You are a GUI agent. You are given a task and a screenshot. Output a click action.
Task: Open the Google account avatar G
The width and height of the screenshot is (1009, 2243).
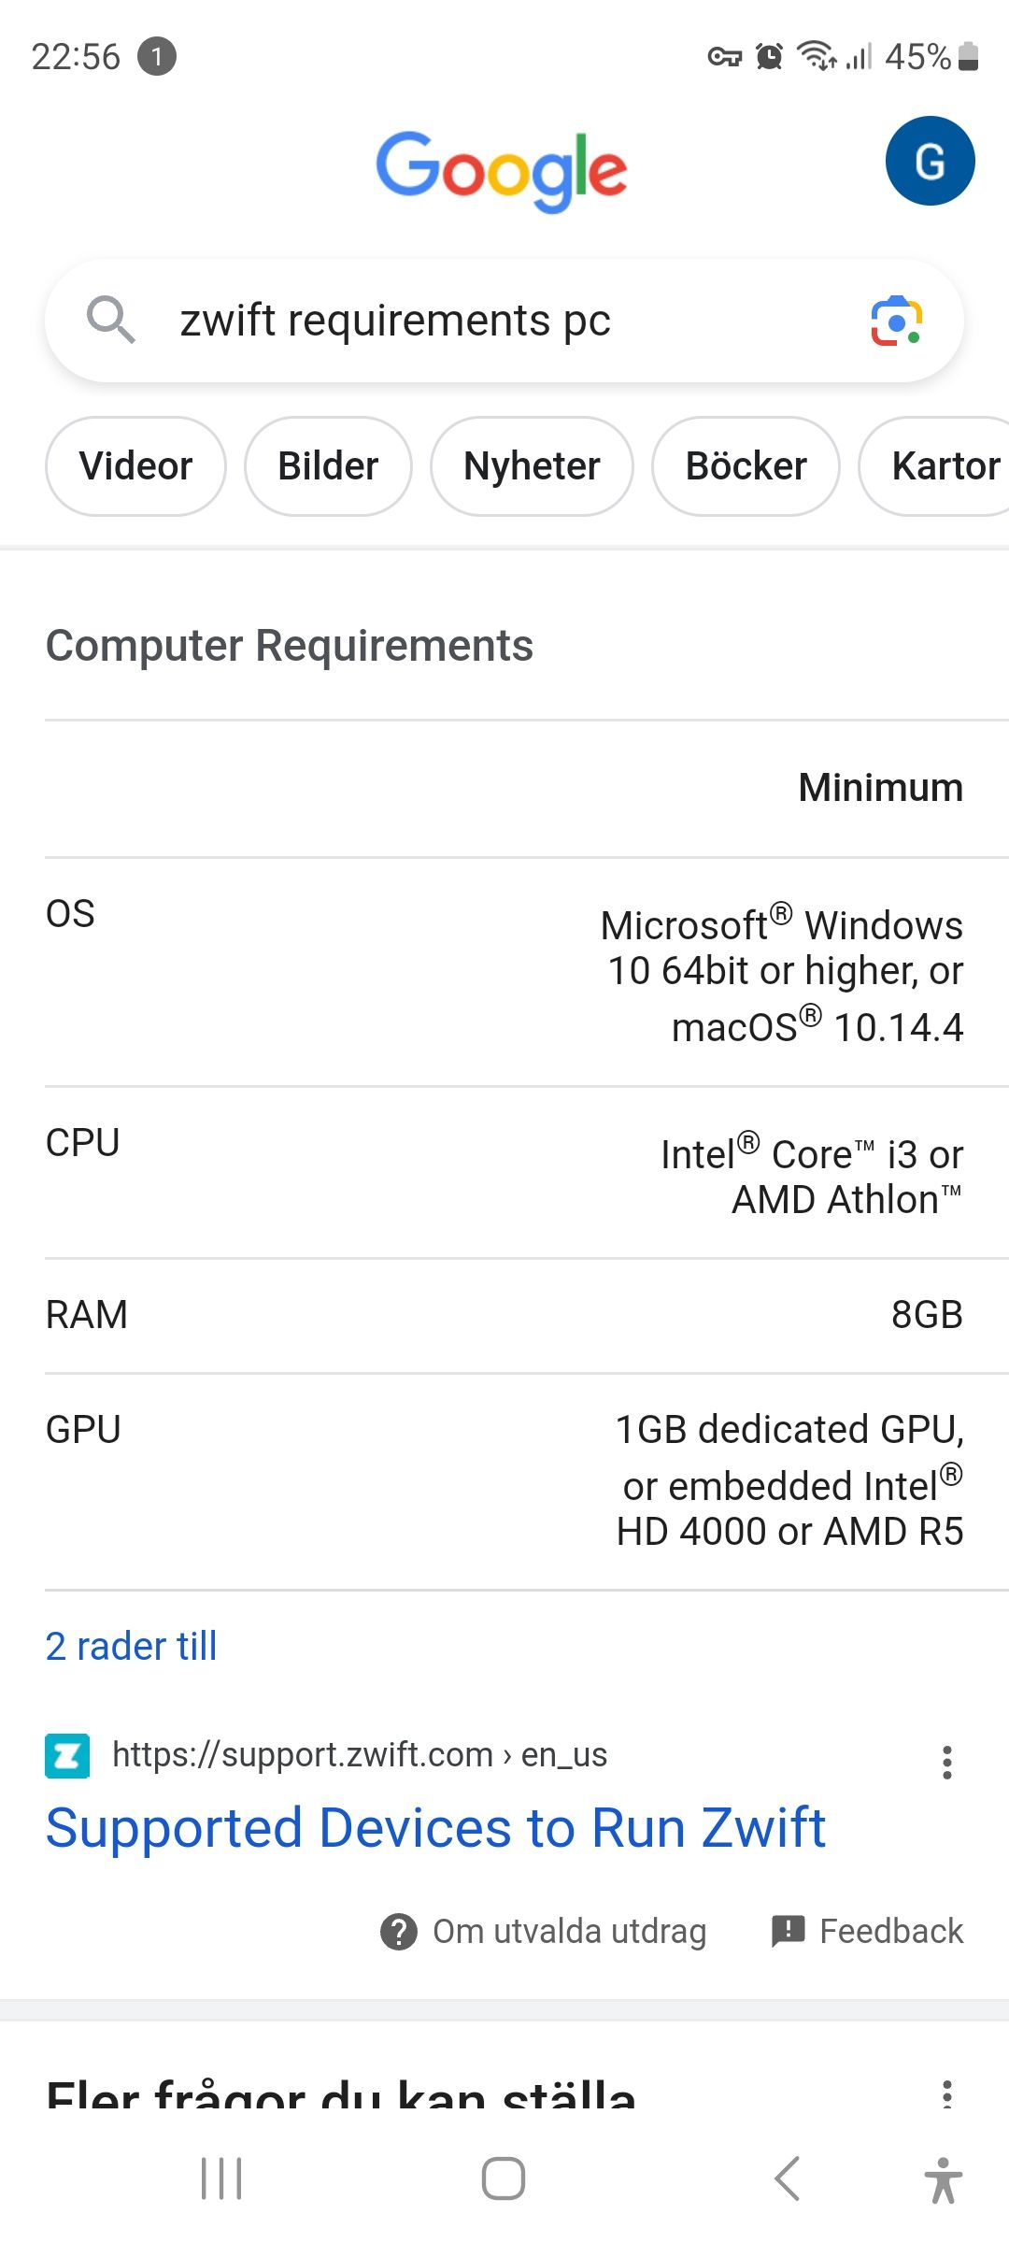930,161
